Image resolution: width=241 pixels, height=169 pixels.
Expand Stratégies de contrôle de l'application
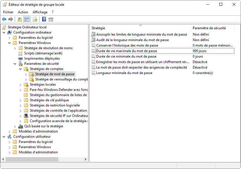click(x=20, y=111)
